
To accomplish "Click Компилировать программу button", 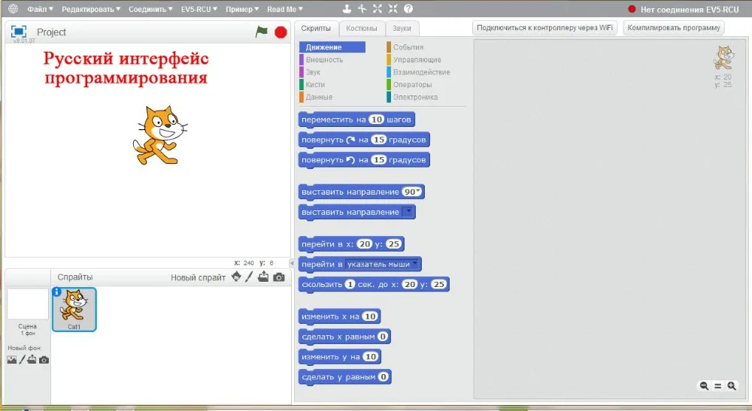I will (673, 28).
